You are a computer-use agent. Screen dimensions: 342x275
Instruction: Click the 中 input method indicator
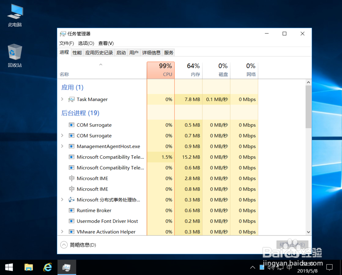point(289,267)
